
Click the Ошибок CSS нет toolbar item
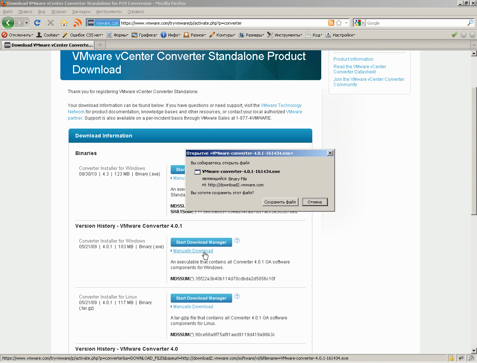click(83, 35)
